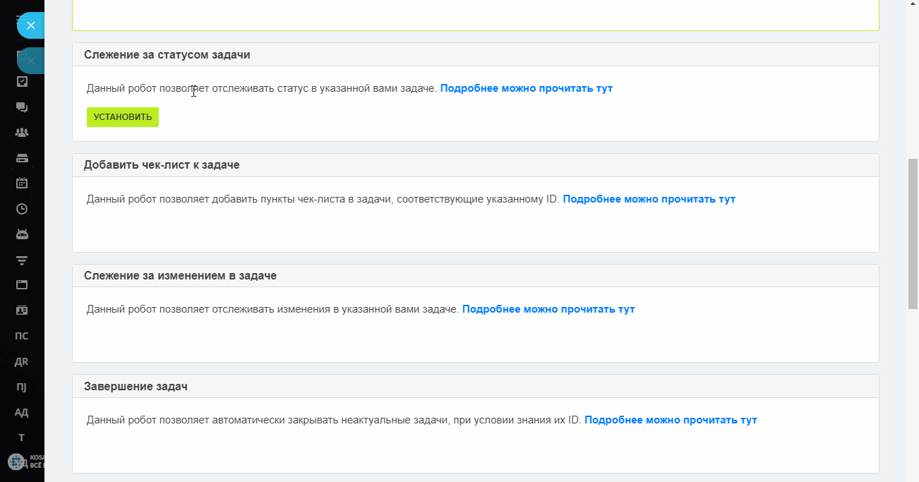Open 'Подробнее можно прочитать тут' link under Слежение за статусом задачи
This screenshot has height=482, width=919.
pyautogui.click(x=527, y=88)
